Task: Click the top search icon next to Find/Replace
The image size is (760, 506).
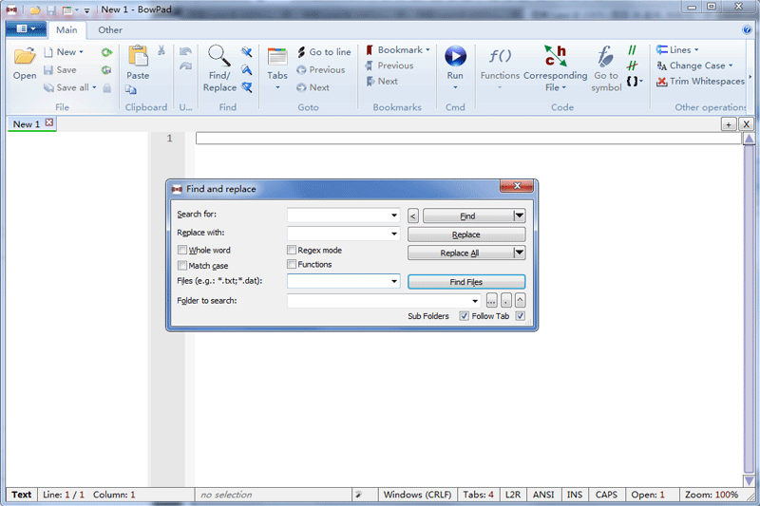Action: point(247,52)
